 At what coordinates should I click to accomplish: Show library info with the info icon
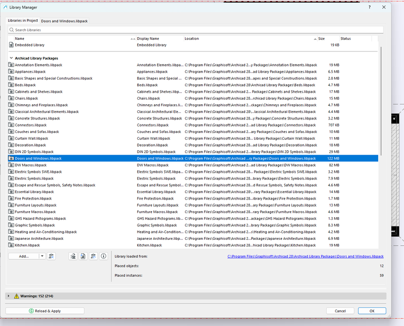(x=104, y=256)
